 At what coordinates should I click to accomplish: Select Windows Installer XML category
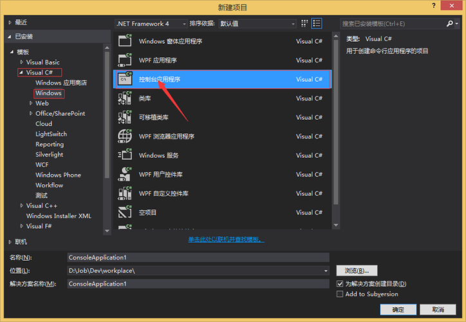tap(59, 216)
